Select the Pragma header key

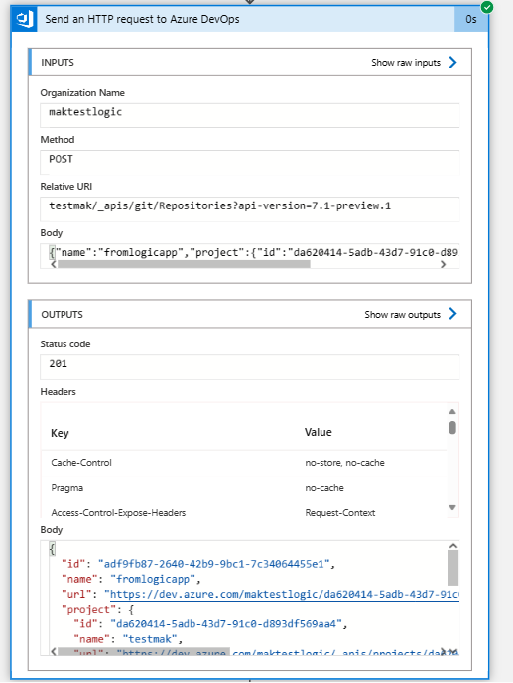[67, 487]
